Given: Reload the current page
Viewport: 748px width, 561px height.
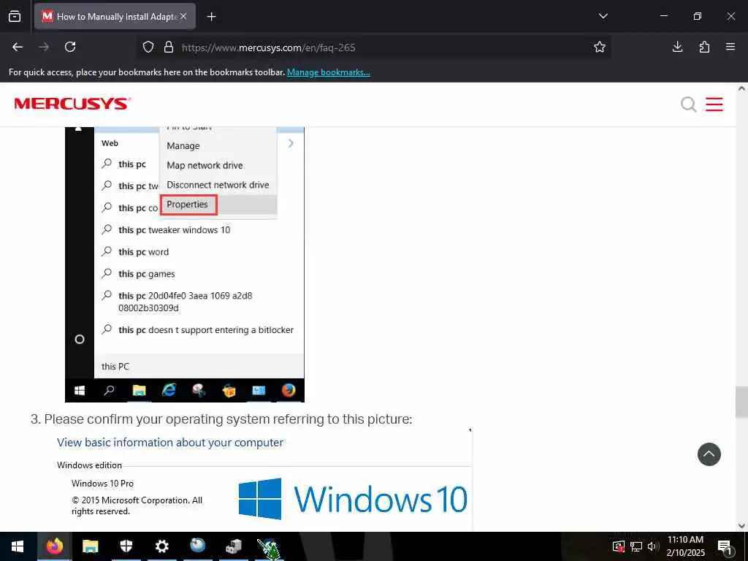Looking at the screenshot, I should click(70, 47).
